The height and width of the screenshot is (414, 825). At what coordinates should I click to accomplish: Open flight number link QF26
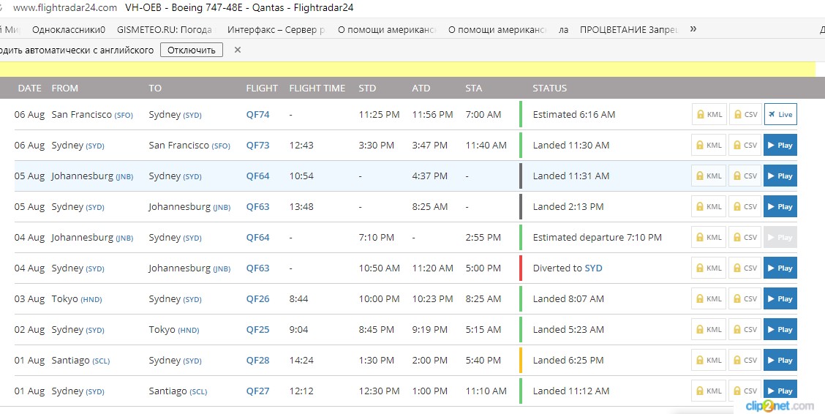pos(257,298)
